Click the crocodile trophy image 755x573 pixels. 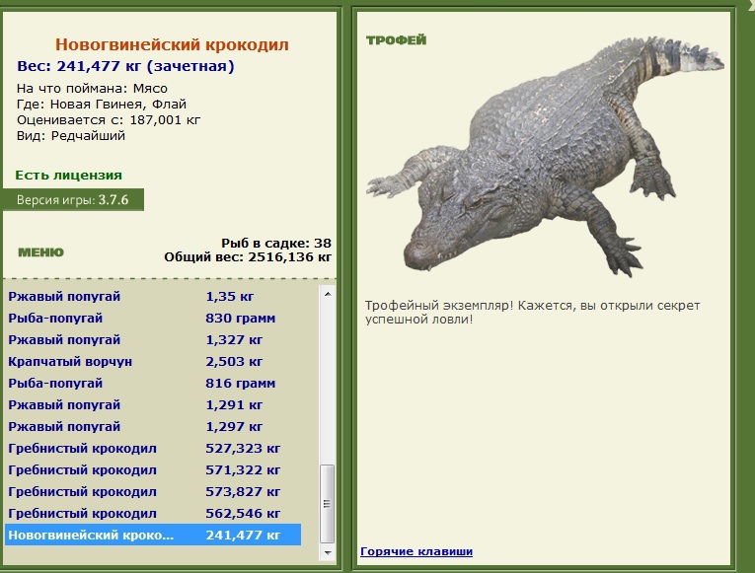tap(544, 157)
